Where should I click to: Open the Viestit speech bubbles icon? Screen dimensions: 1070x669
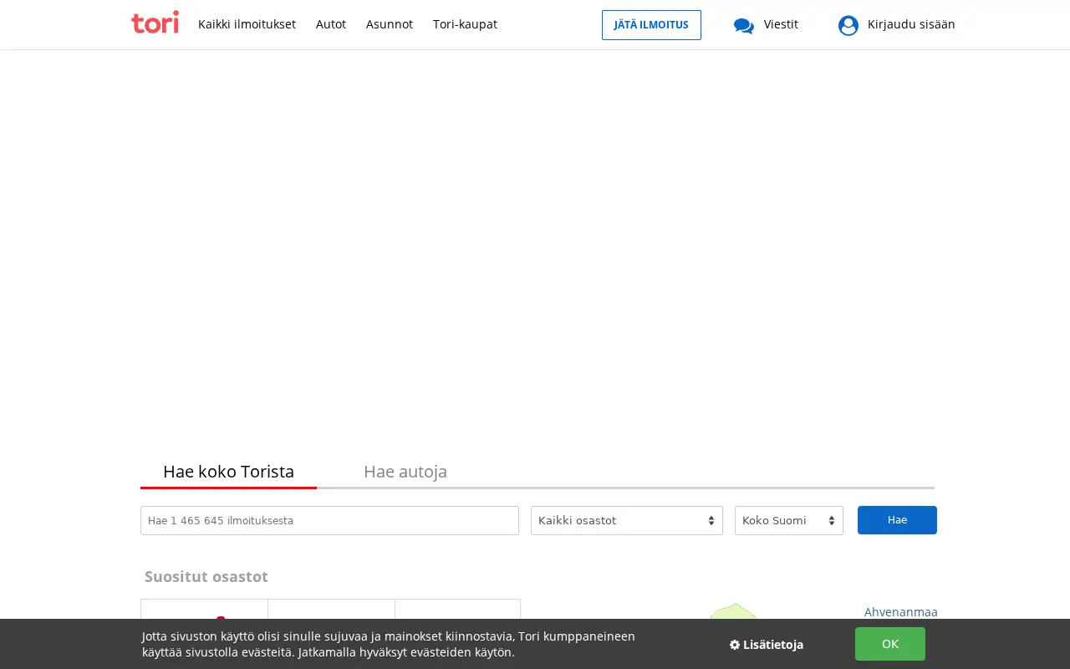744,25
